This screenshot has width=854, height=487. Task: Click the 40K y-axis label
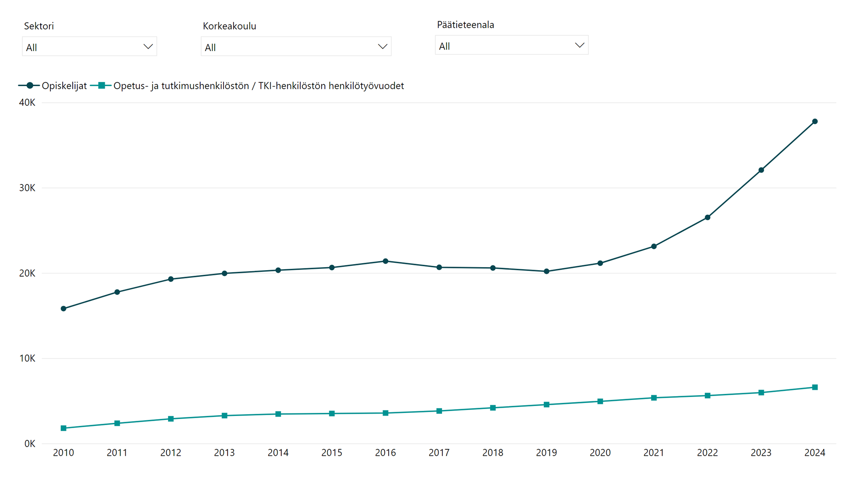[27, 103]
